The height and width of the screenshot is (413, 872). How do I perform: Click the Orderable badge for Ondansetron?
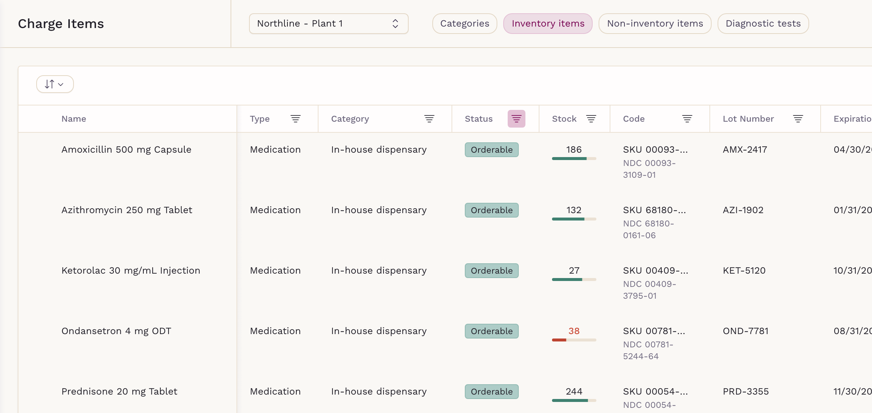pyautogui.click(x=491, y=331)
